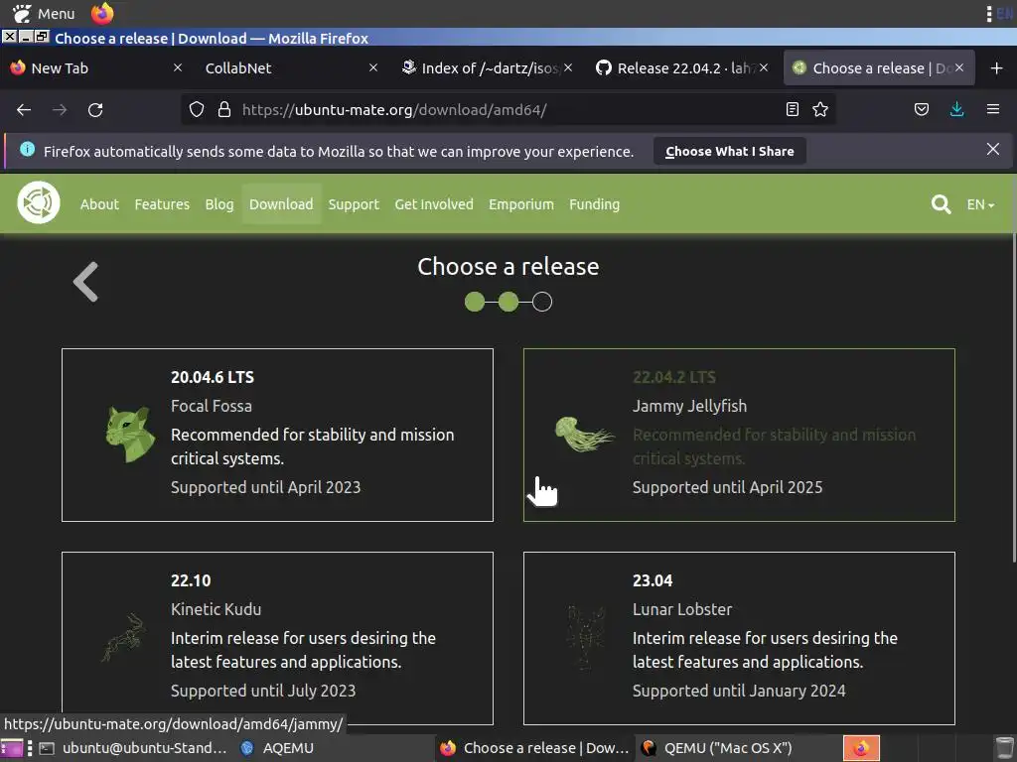This screenshot has width=1017, height=762.
Task: Click the info icon in notification bar
Action: pos(27,149)
